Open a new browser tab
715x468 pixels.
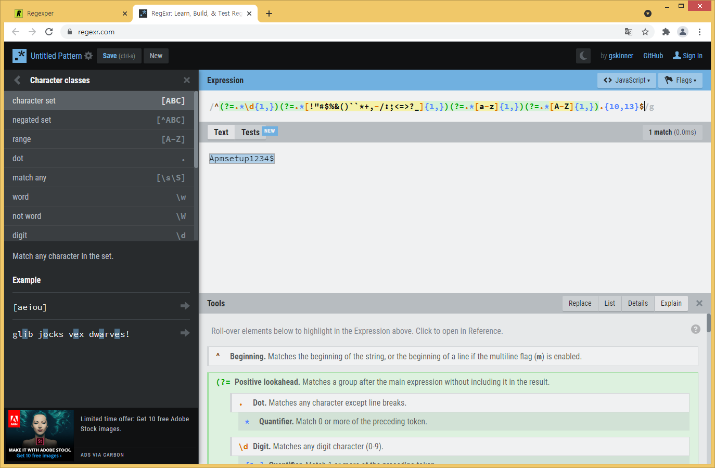(x=269, y=14)
